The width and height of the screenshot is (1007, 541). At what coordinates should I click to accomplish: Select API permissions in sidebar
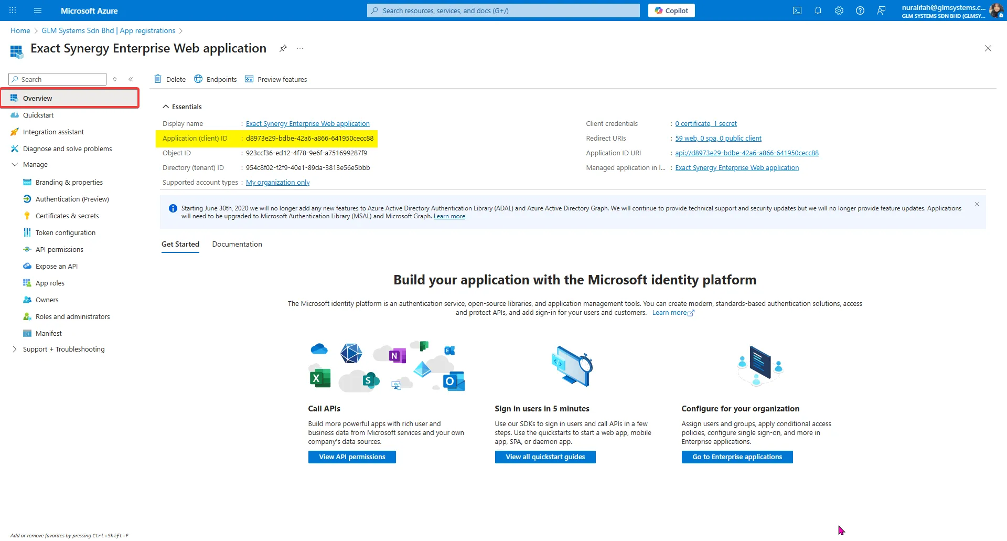(59, 249)
